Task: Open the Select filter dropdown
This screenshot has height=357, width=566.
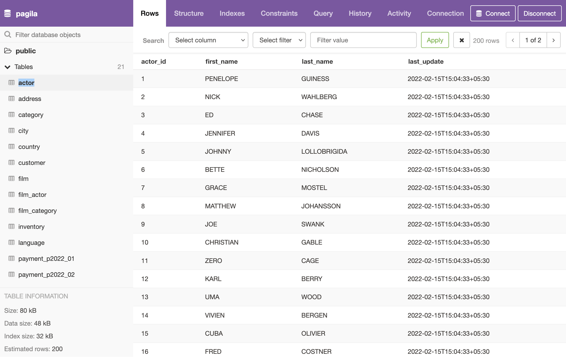Action: (x=279, y=40)
